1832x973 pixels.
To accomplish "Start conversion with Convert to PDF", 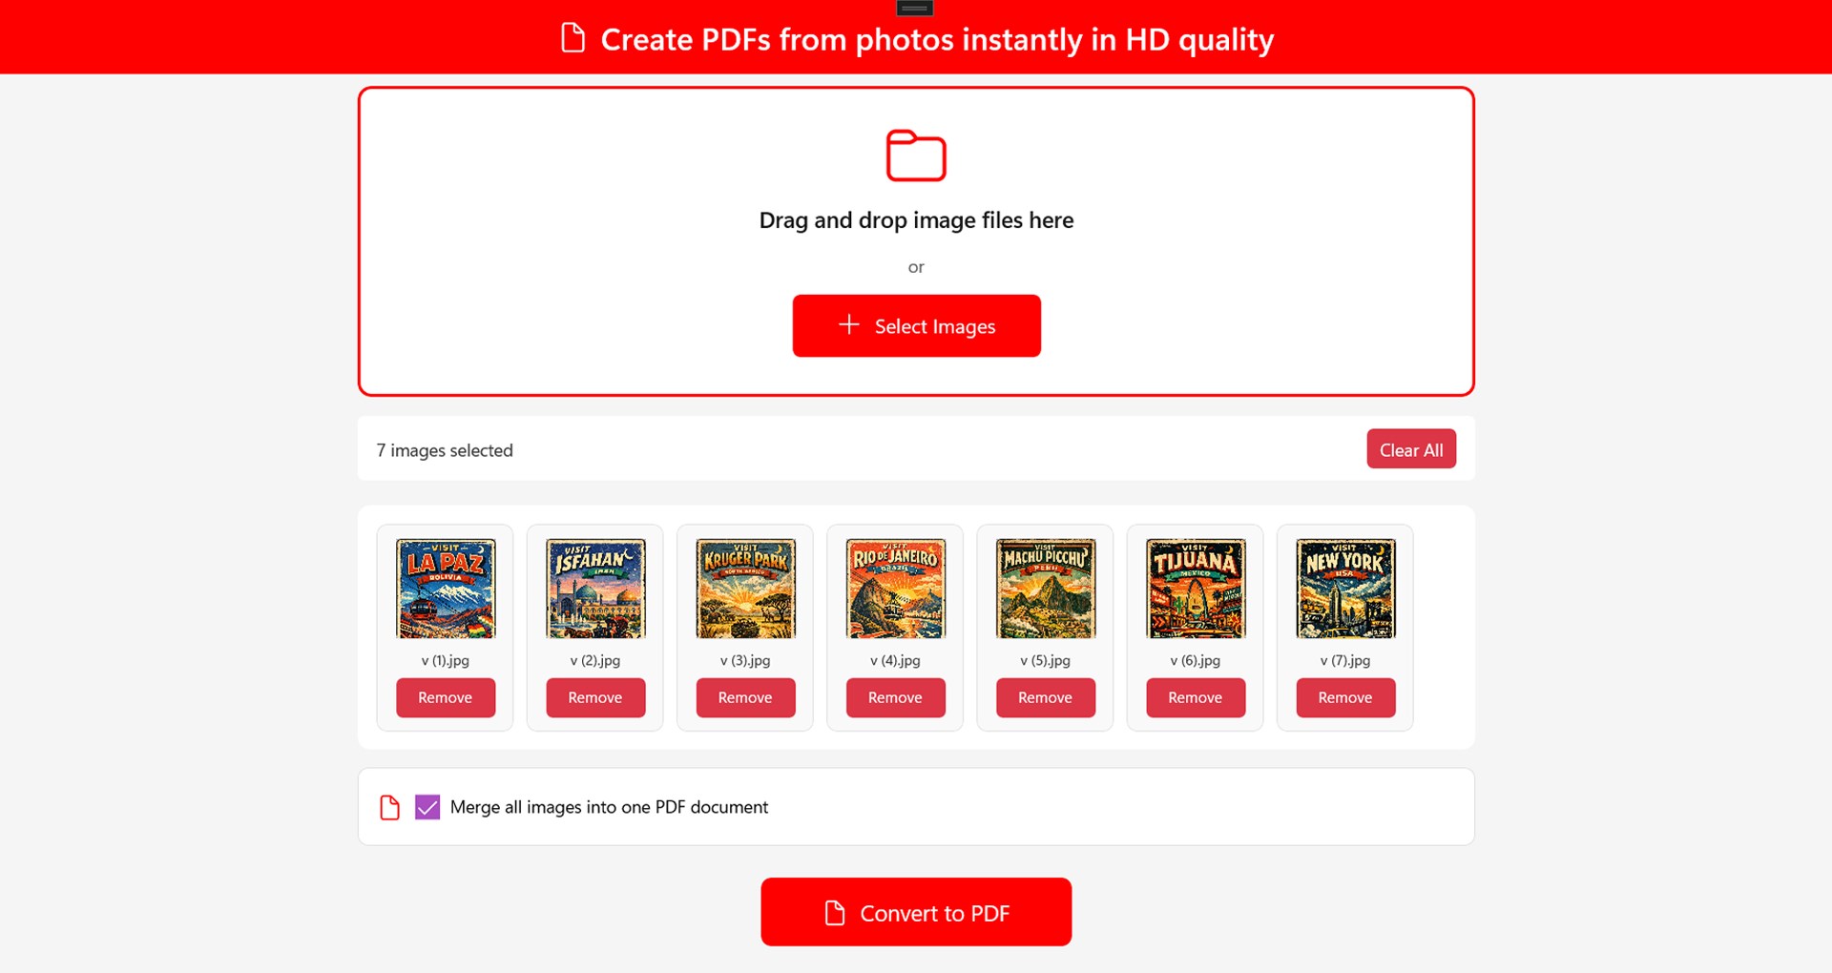I will (x=916, y=912).
